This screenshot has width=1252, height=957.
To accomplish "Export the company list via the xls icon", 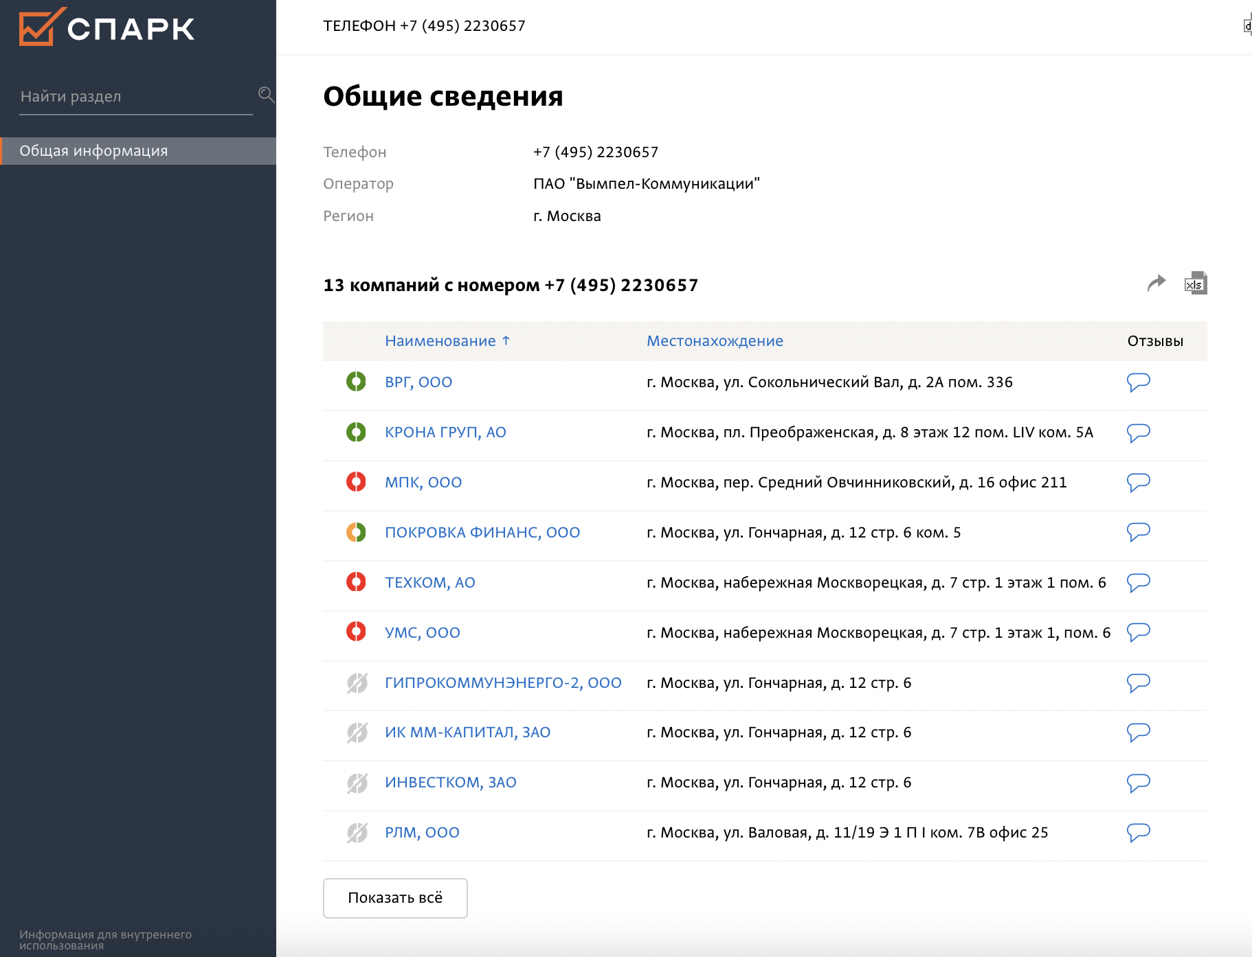I will click(x=1194, y=283).
